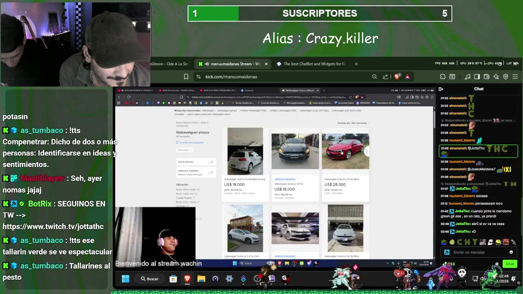Open chat settings gear above Chat button
Screen dimensions: 523x294
[x=497, y=264]
